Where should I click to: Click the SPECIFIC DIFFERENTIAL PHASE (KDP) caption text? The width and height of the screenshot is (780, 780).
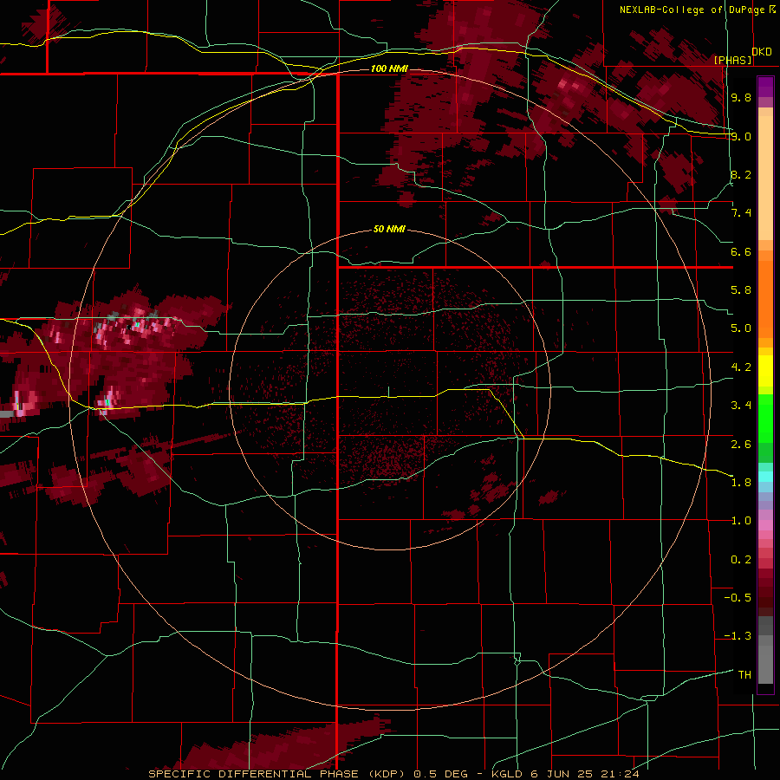(x=276, y=774)
